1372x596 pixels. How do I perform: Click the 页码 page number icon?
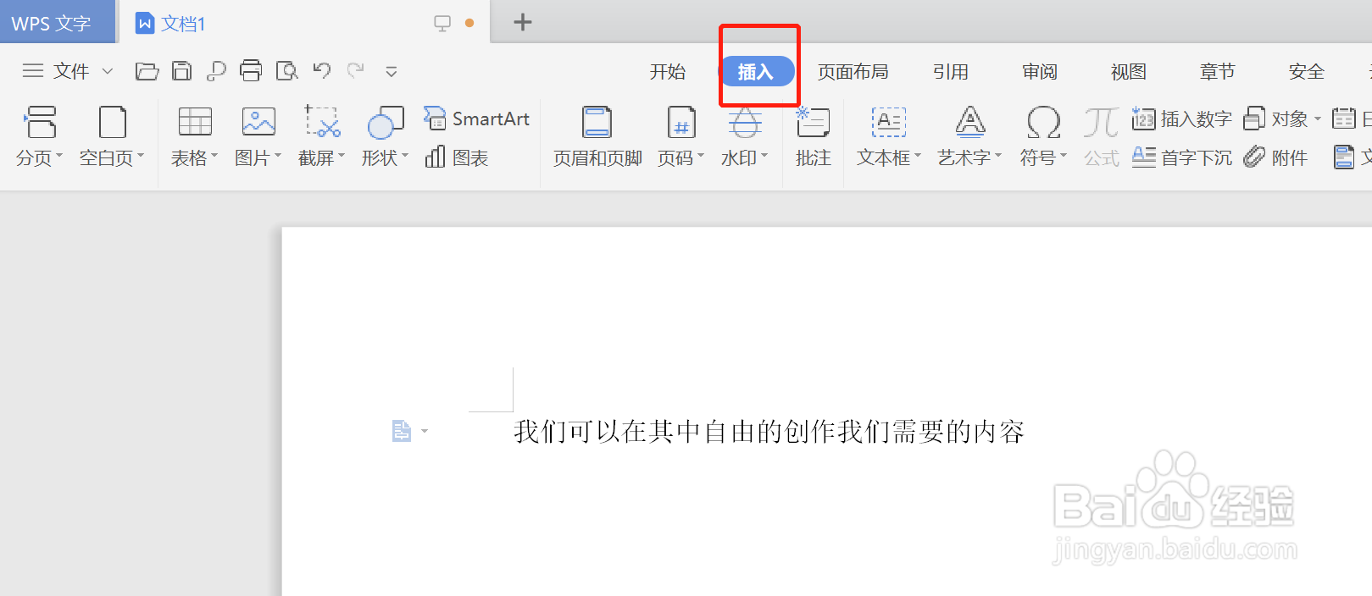tap(681, 122)
